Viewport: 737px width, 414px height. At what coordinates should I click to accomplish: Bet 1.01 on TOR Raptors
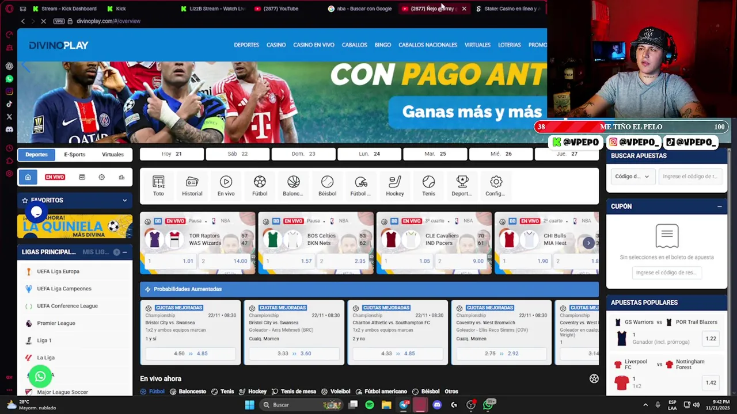coord(171,261)
